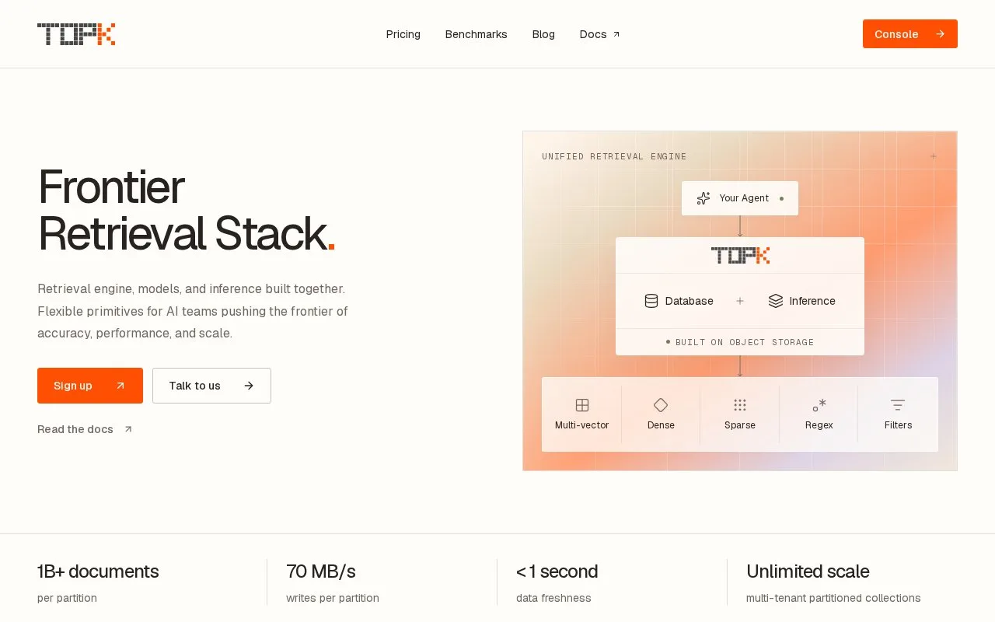The height and width of the screenshot is (622, 995).
Task: Click the "Regex" label
Action: pos(819,425)
